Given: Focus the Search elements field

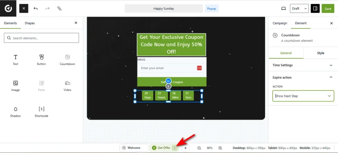Looking at the screenshot, I should click(x=41, y=38).
